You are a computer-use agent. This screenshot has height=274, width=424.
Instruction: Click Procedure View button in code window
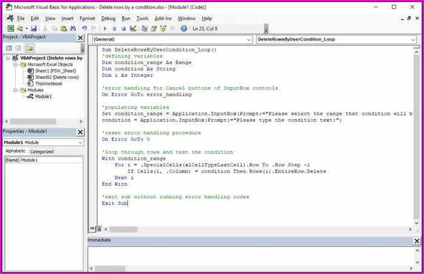click(x=92, y=229)
